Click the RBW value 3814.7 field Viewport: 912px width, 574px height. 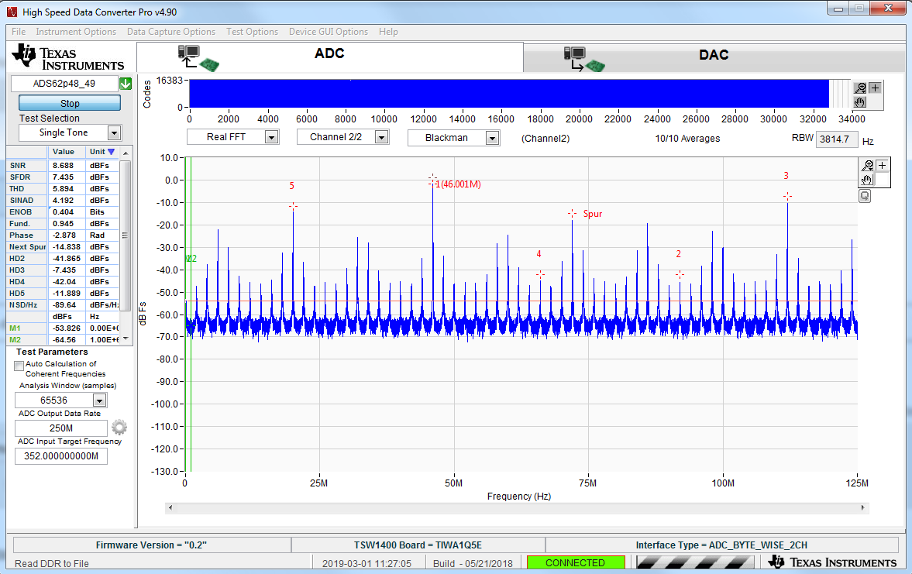point(836,139)
